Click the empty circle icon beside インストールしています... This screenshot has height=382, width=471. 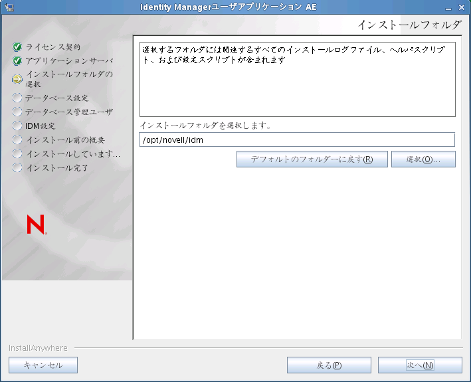click(17, 153)
